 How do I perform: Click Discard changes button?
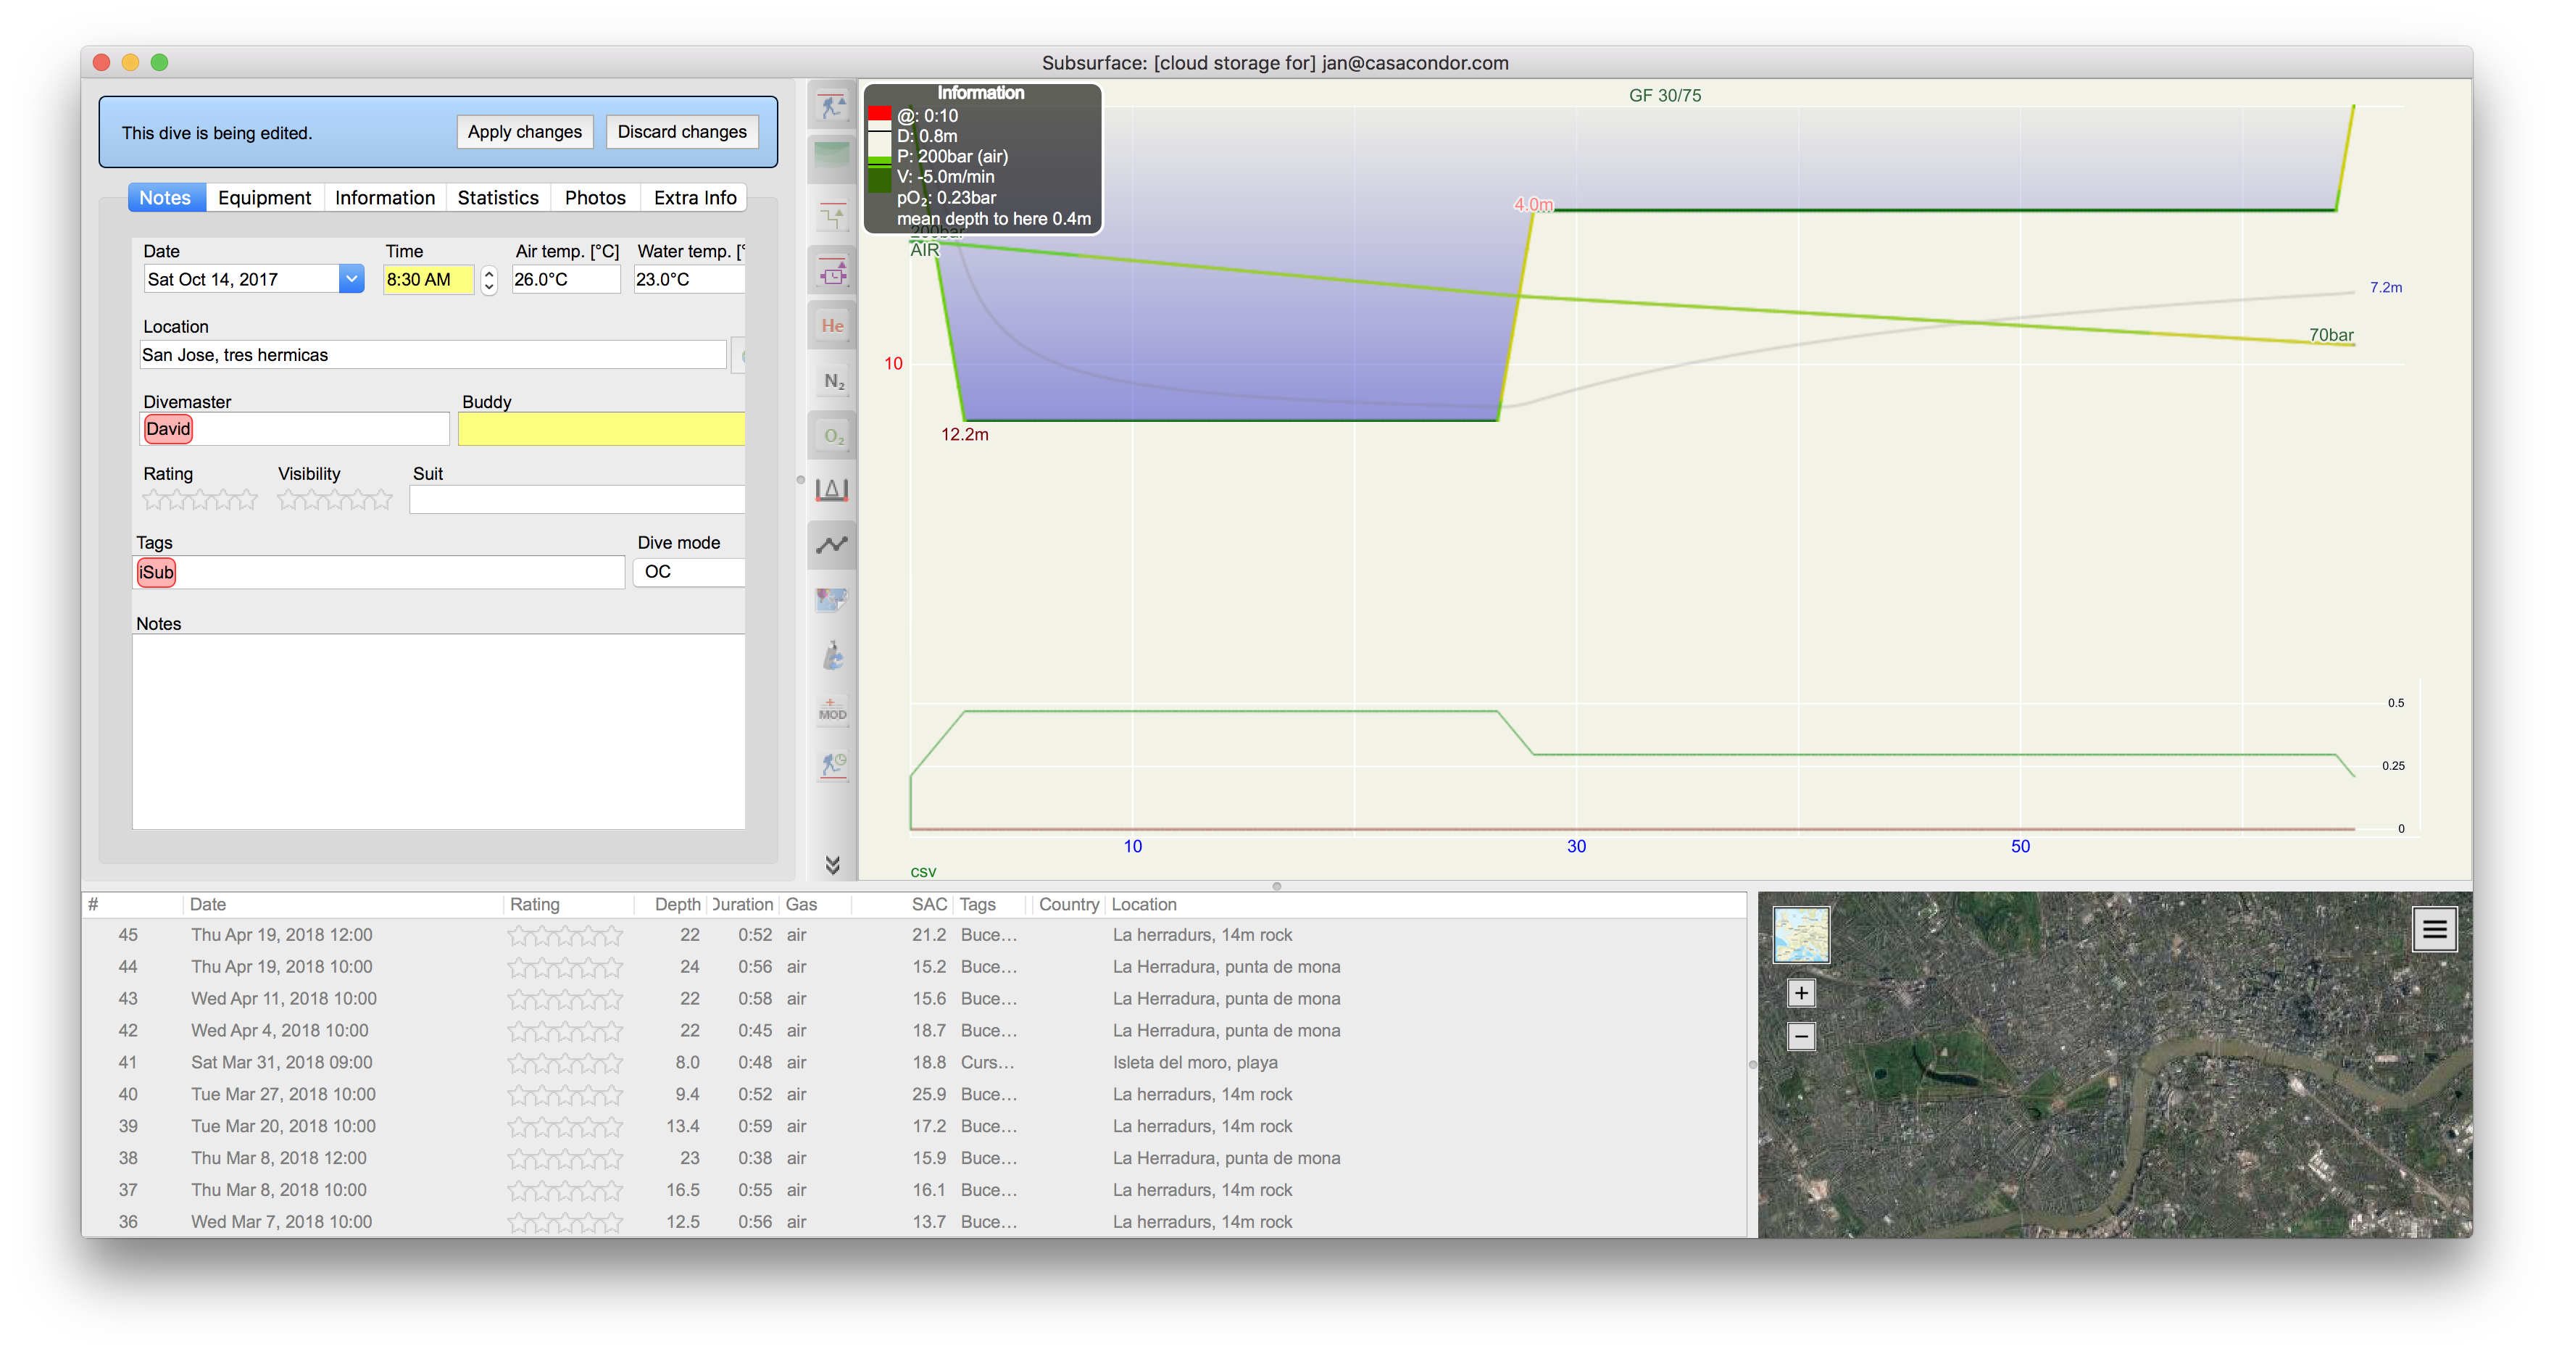point(681,131)
